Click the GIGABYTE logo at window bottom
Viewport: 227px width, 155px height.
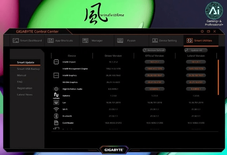[114, 150]
